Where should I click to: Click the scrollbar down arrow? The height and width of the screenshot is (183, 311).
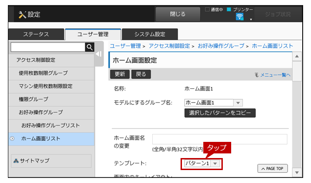point(297,172)
